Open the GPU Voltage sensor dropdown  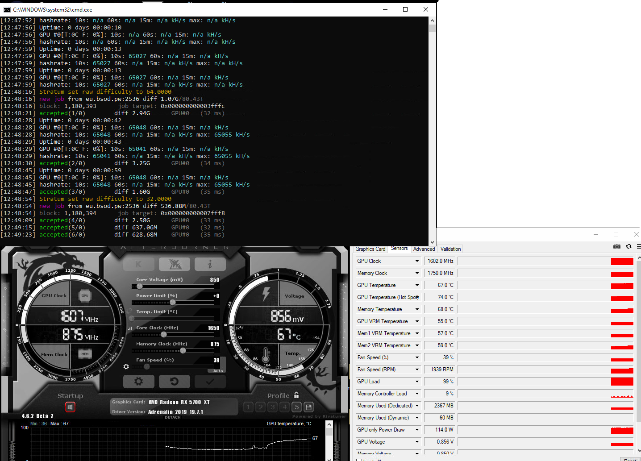417,442
